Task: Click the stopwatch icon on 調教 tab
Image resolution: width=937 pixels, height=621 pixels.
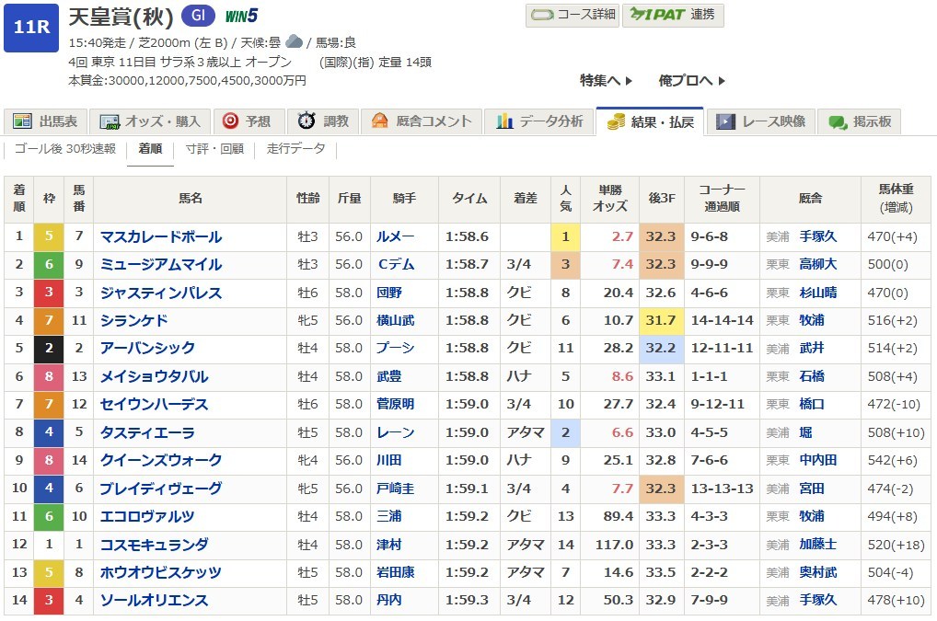Action: pyautogui.click(x=307, y=121)
